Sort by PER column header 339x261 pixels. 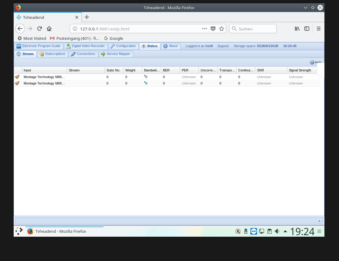(x=189, y=70)
